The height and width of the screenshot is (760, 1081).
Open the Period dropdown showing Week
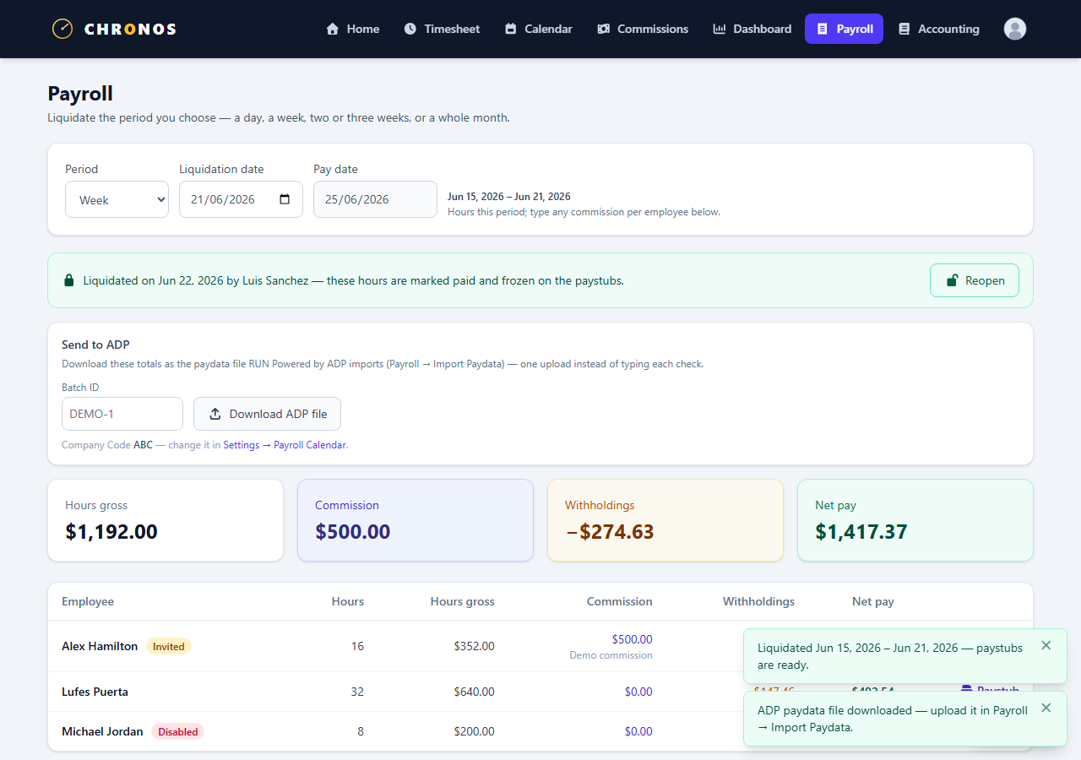(117, 200)
